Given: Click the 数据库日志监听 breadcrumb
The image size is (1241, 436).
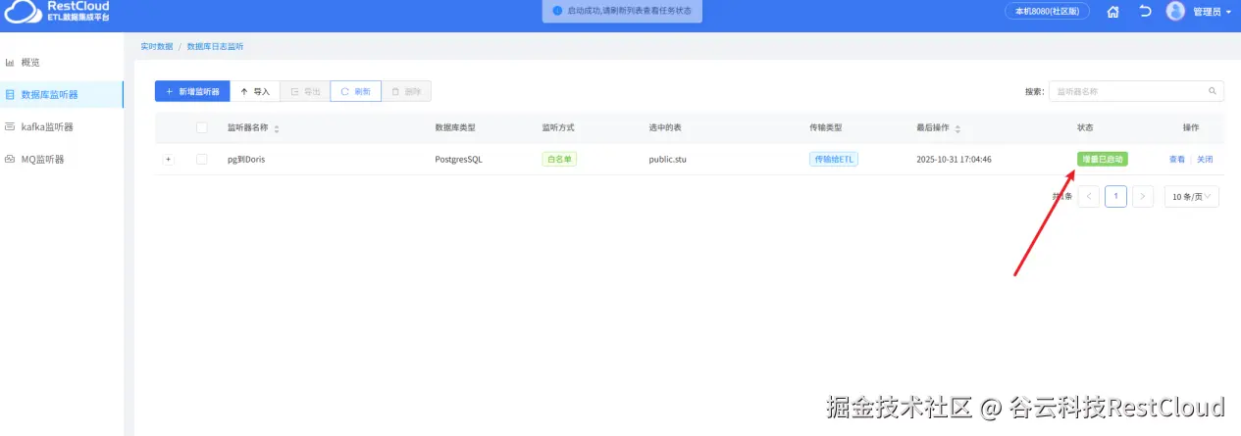Looking at the screenshot, I should [215, 46].
